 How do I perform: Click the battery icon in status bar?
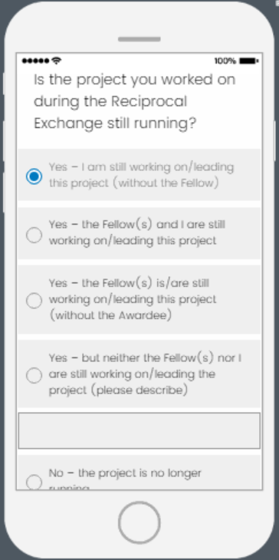tap(249, 61)
